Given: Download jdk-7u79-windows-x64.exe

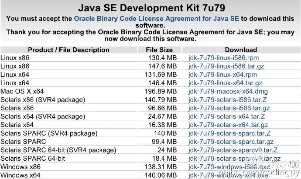Looking at the screenshot, I should tap(228, 175).
